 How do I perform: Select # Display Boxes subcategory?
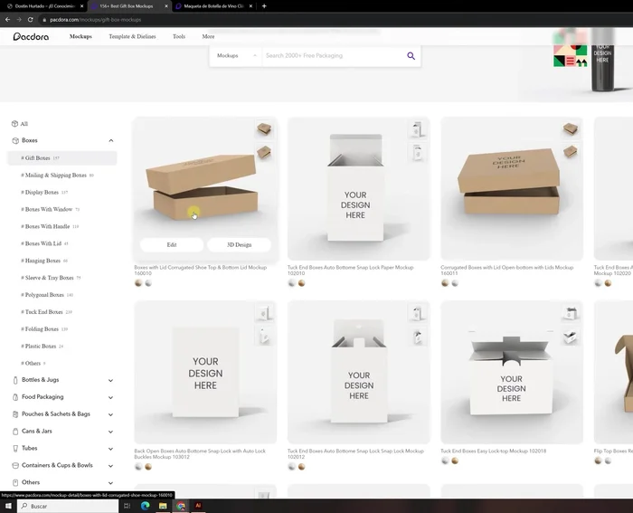(43, 193)
